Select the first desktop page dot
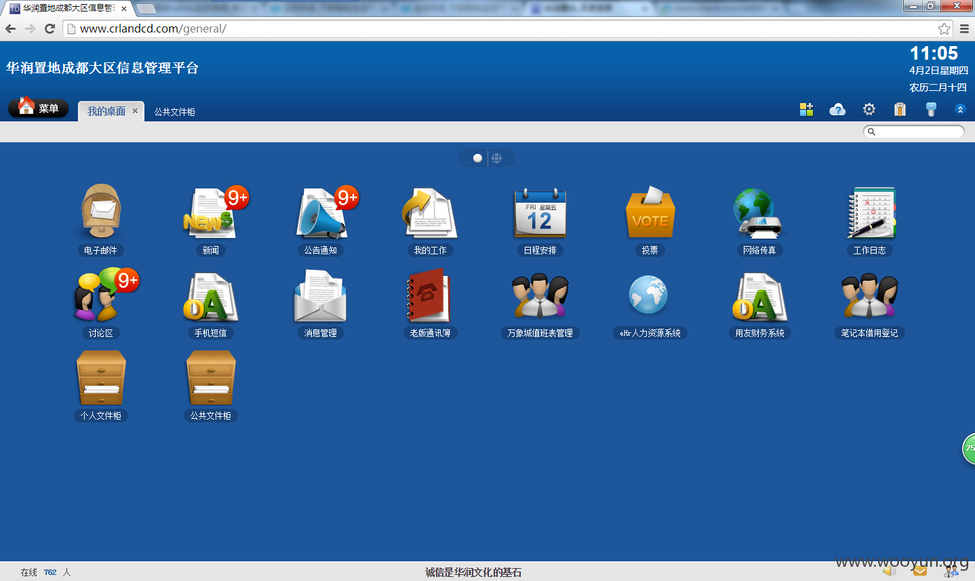The image size is (975, 581). tap(477, 158)
